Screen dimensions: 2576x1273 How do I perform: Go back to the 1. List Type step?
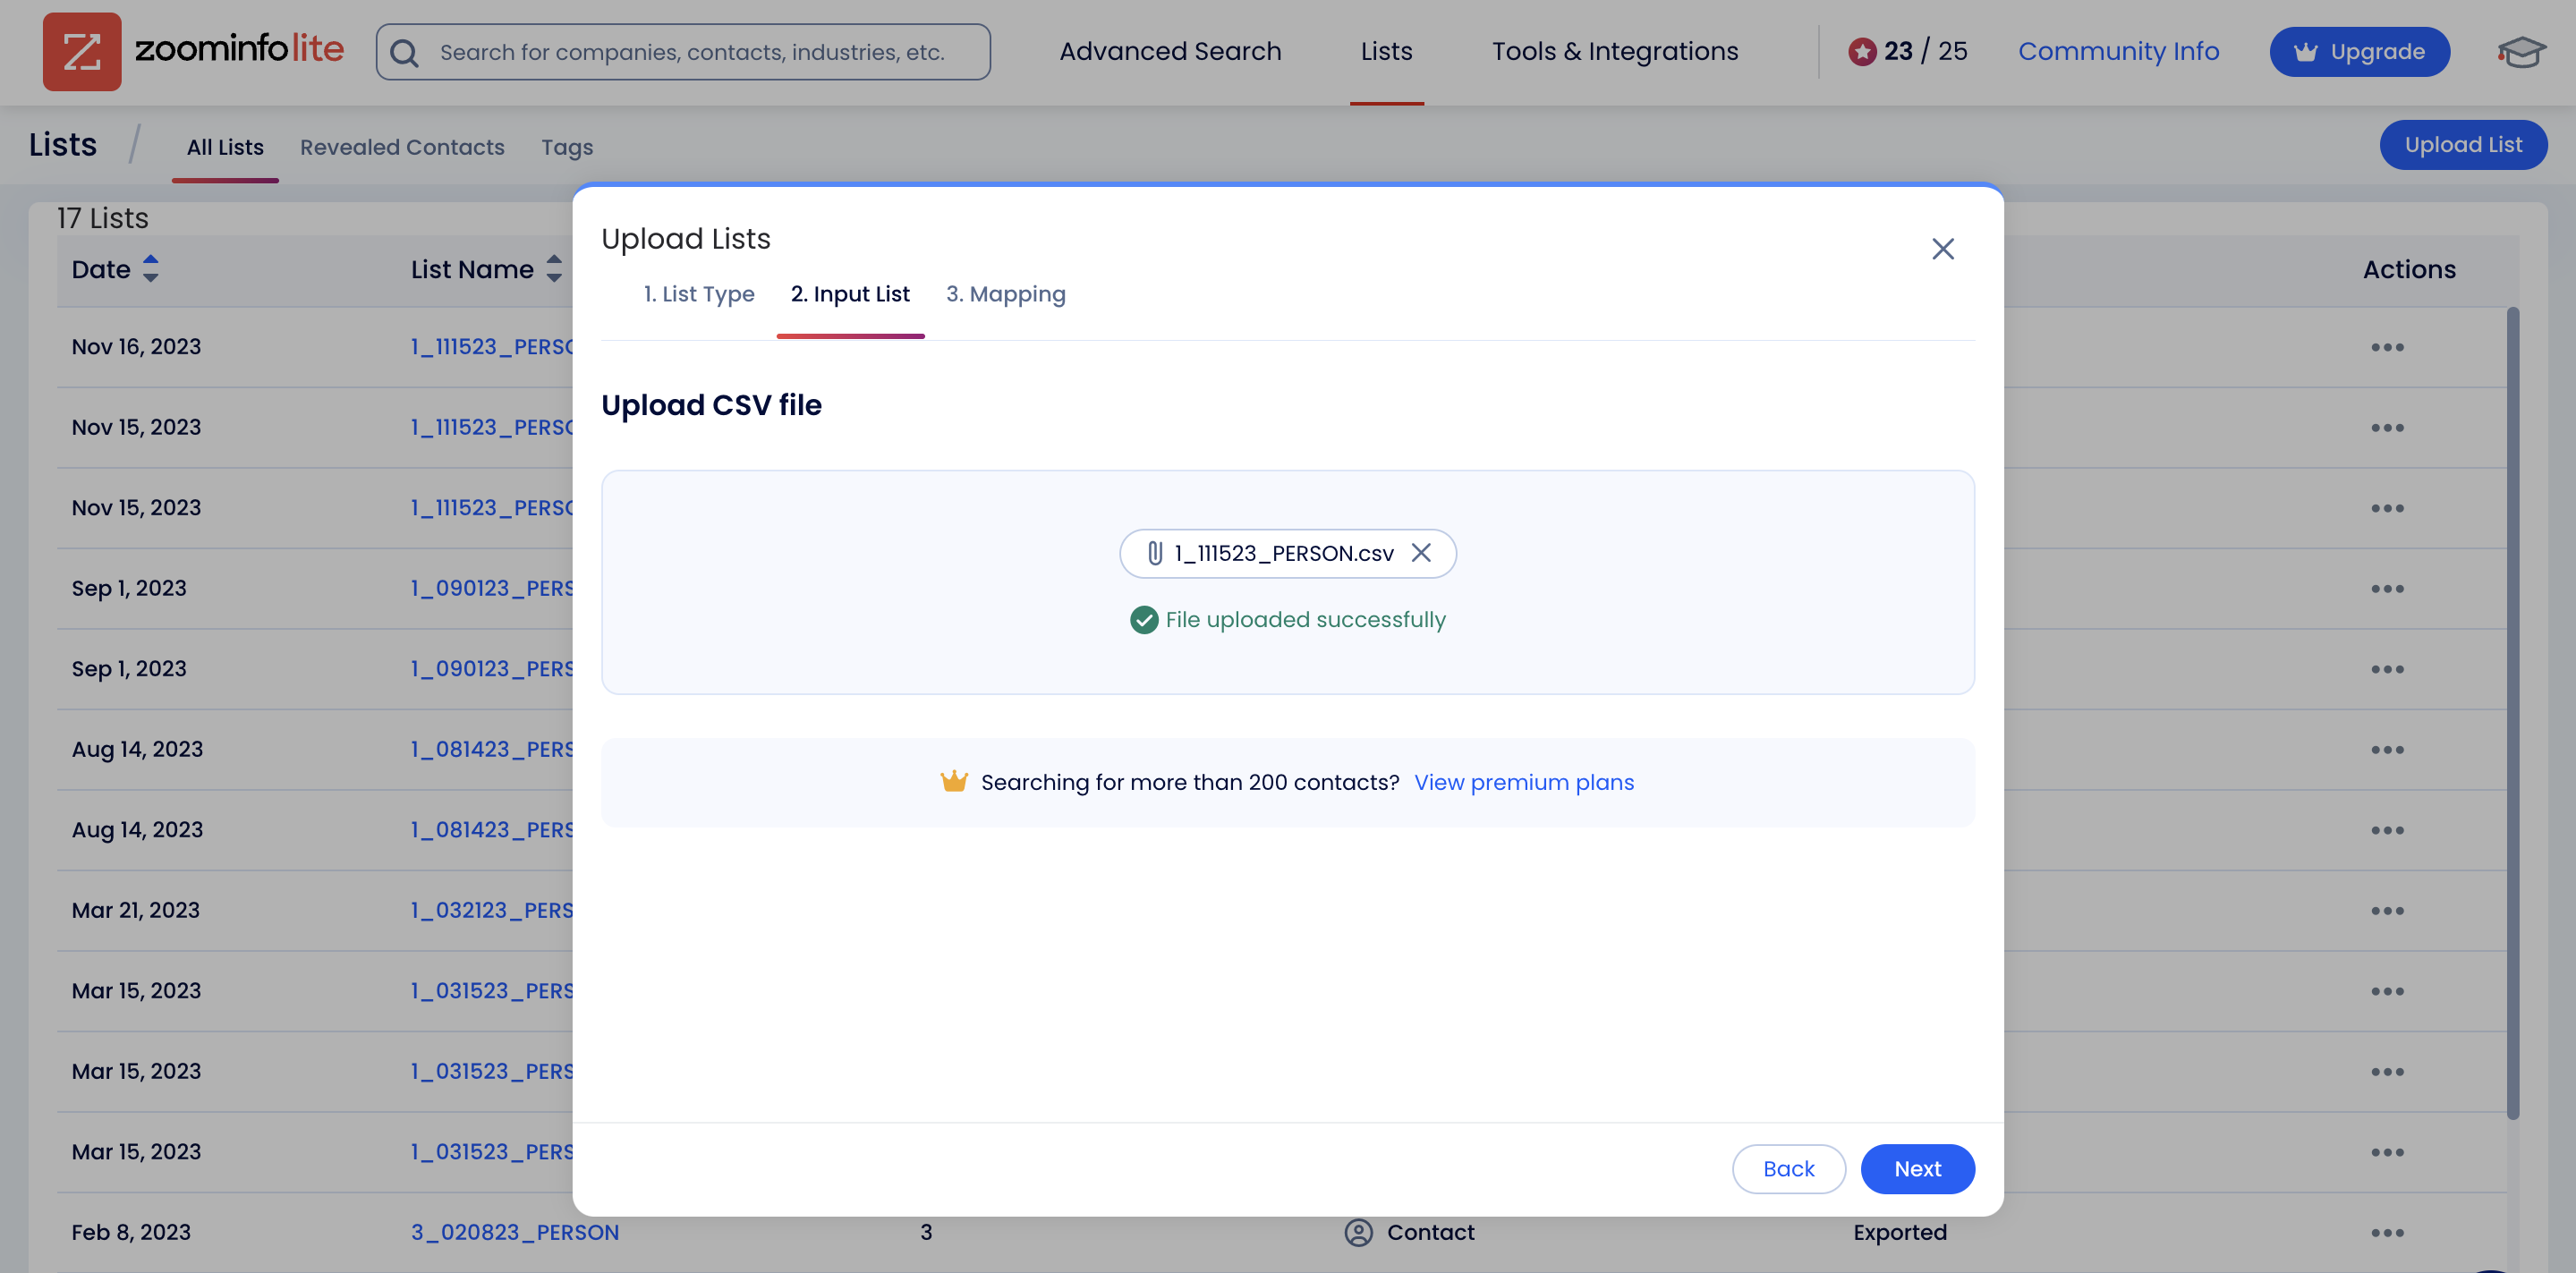698,294
